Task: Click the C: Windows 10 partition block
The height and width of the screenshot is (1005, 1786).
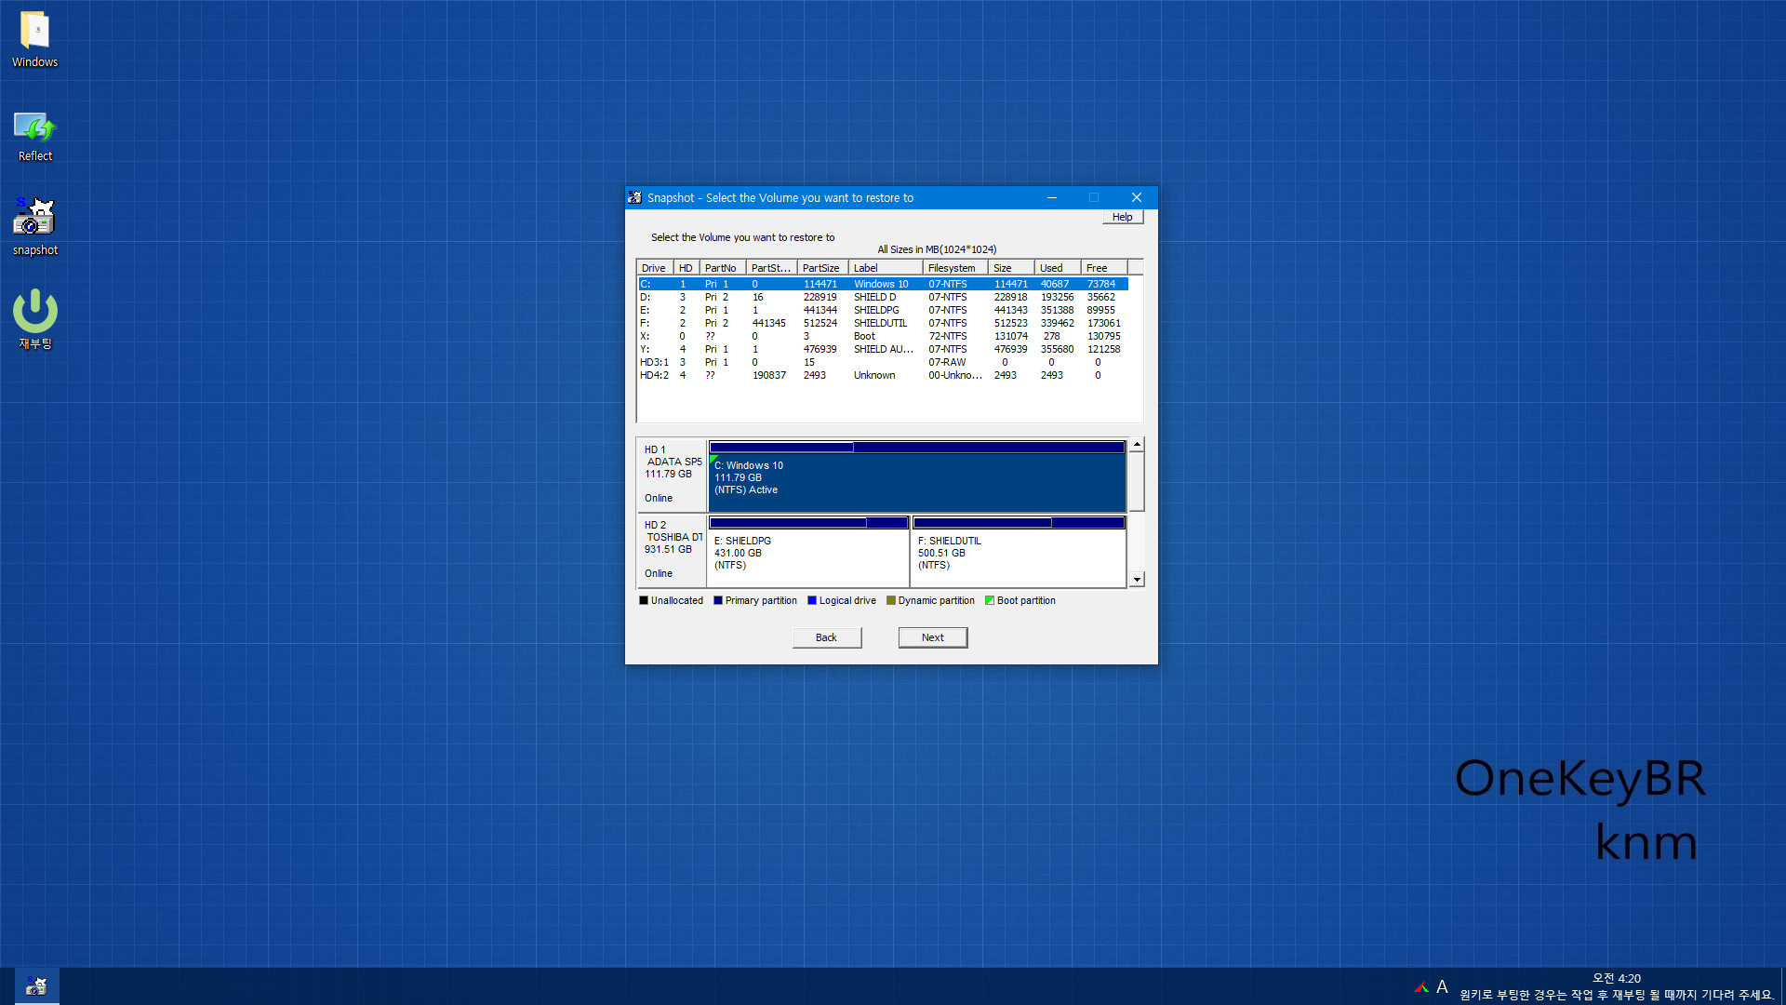Action: click(x=917, y=483)
